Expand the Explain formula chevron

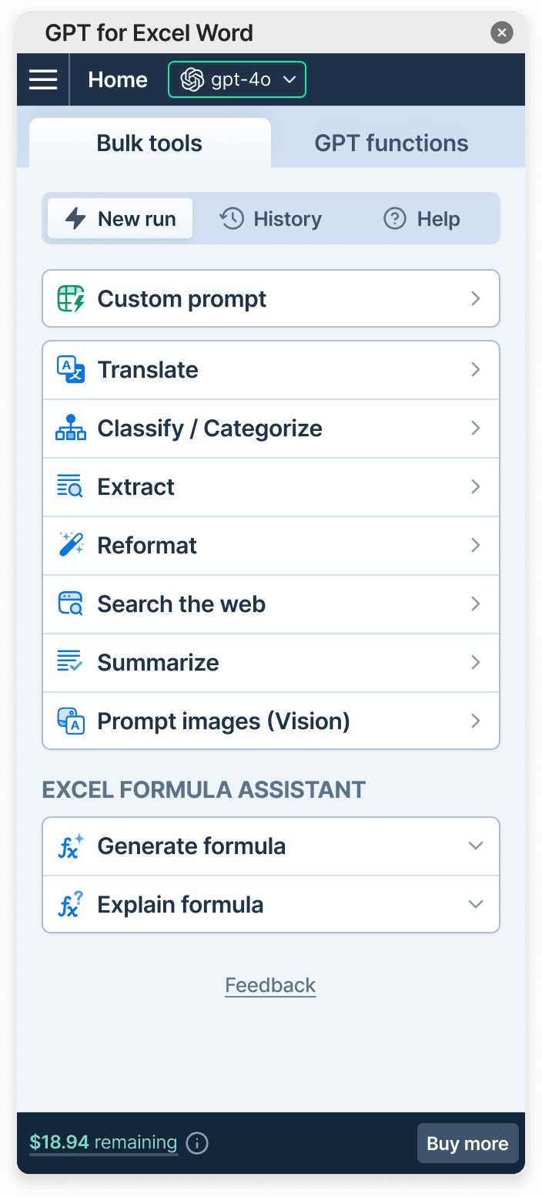coord(476,905)
